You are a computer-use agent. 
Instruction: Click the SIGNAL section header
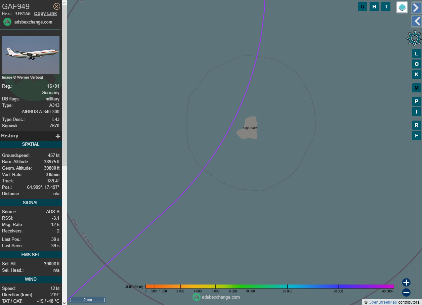31,203
